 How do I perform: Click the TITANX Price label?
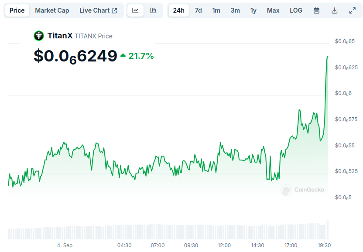tap(93, 36)
